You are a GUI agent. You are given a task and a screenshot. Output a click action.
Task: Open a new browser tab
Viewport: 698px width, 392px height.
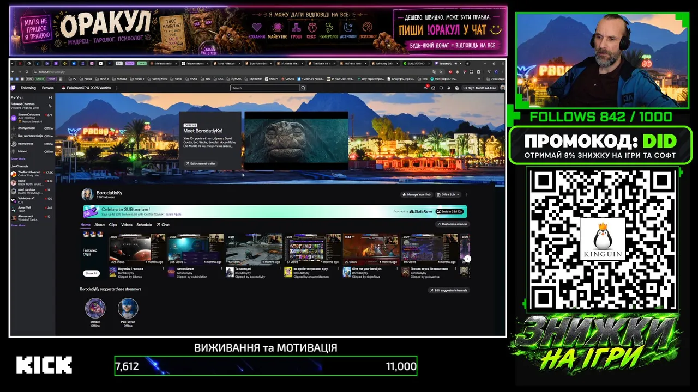[x=468, y=63]
